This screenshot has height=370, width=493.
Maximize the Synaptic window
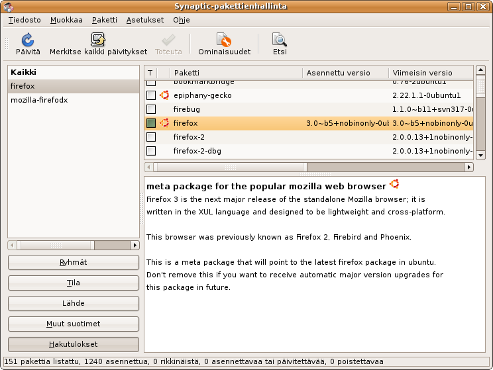[468, 6]
